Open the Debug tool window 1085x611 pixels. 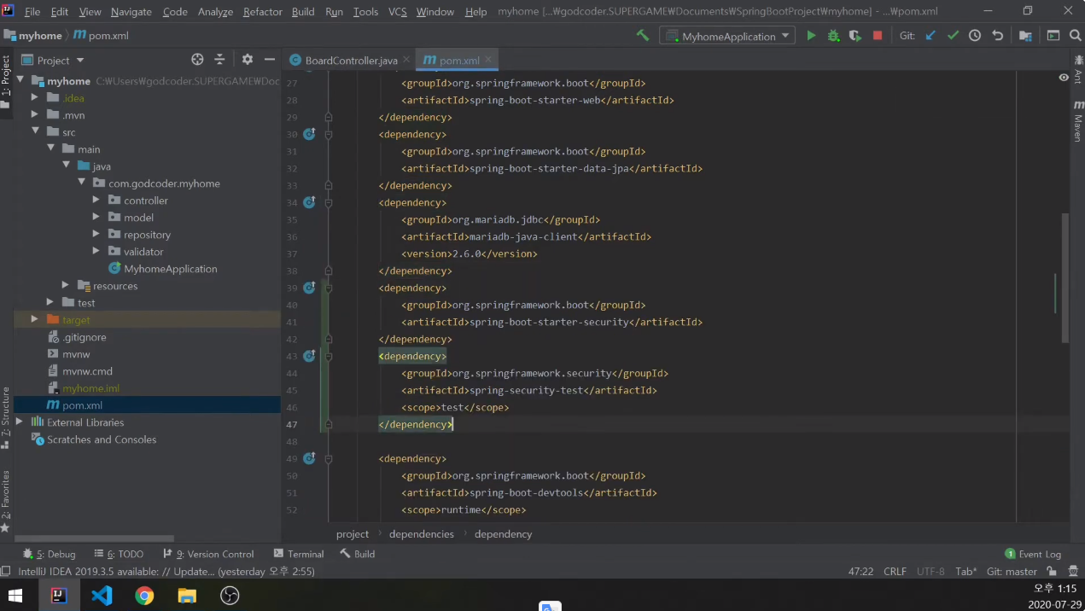[50, 554]
